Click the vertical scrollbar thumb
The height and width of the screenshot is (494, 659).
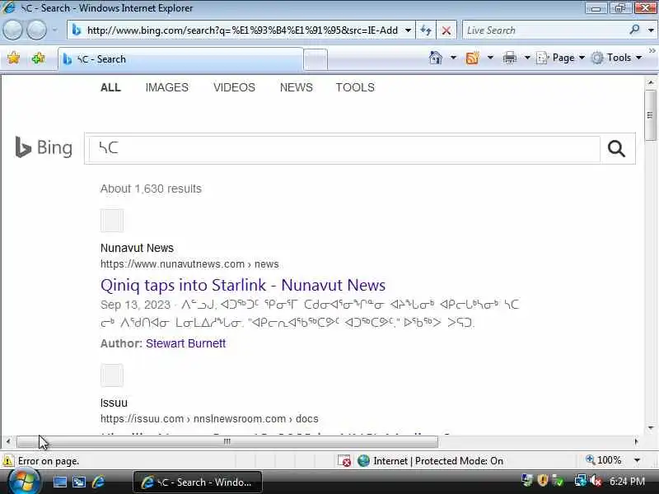click(651, 115)
